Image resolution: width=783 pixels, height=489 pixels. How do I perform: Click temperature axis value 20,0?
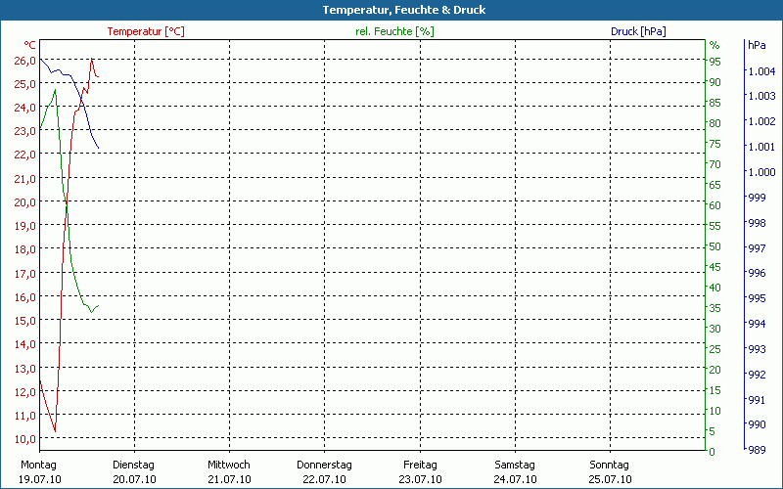(25, 202)
